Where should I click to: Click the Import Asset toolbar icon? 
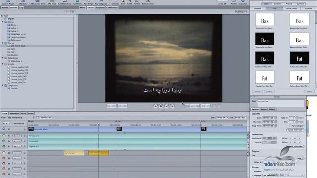[x=8, y=1]
